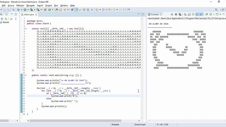Click the Previous Annotation icon
Viewport: 226px width, 127px height.
[x=103, y=10]
